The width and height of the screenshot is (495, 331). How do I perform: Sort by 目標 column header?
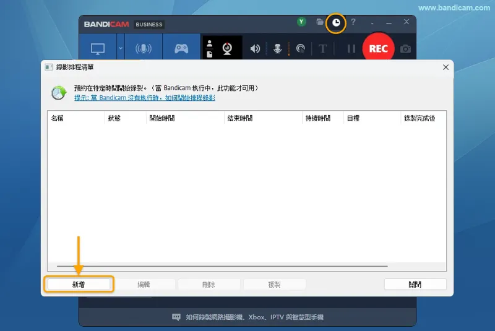click(372, 118)
